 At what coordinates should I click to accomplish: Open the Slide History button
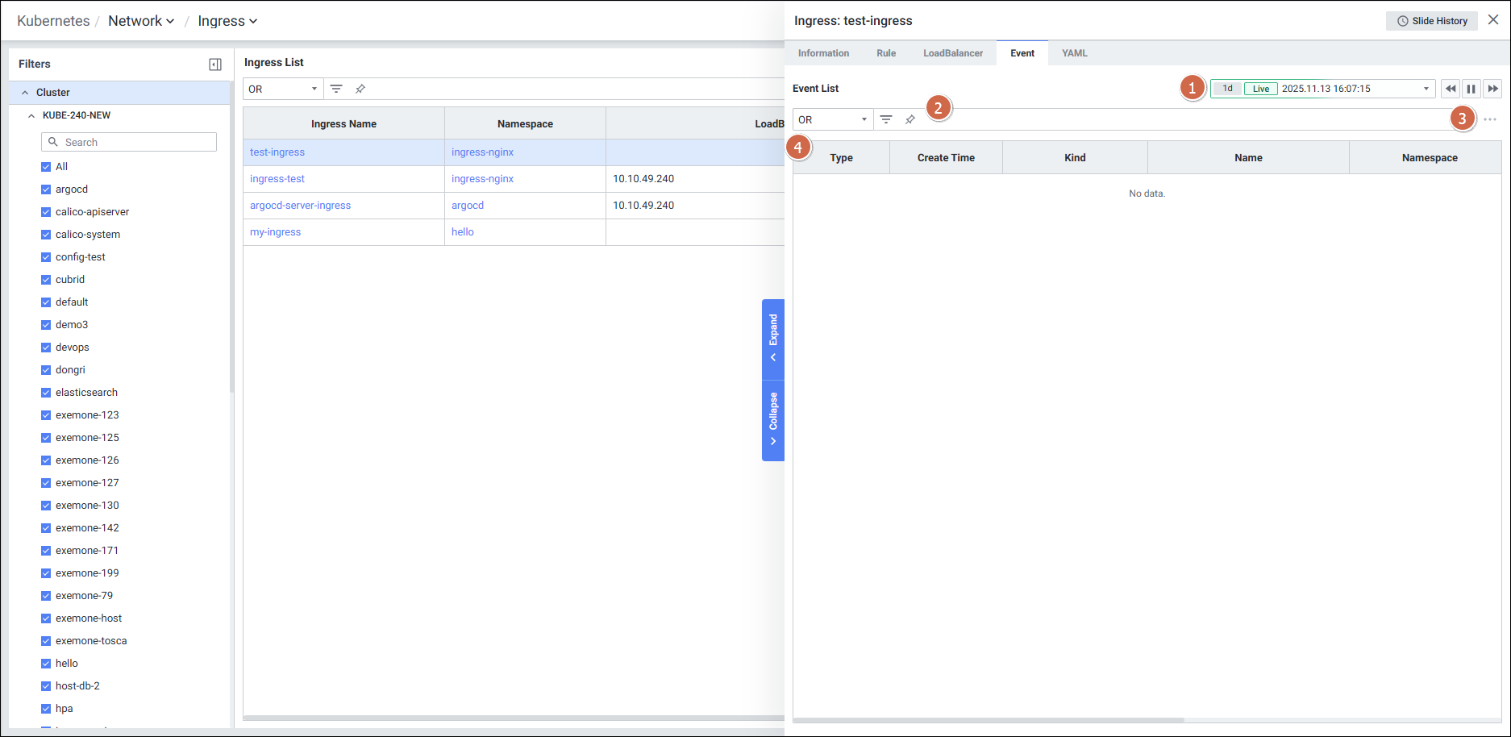point(1432,21)
